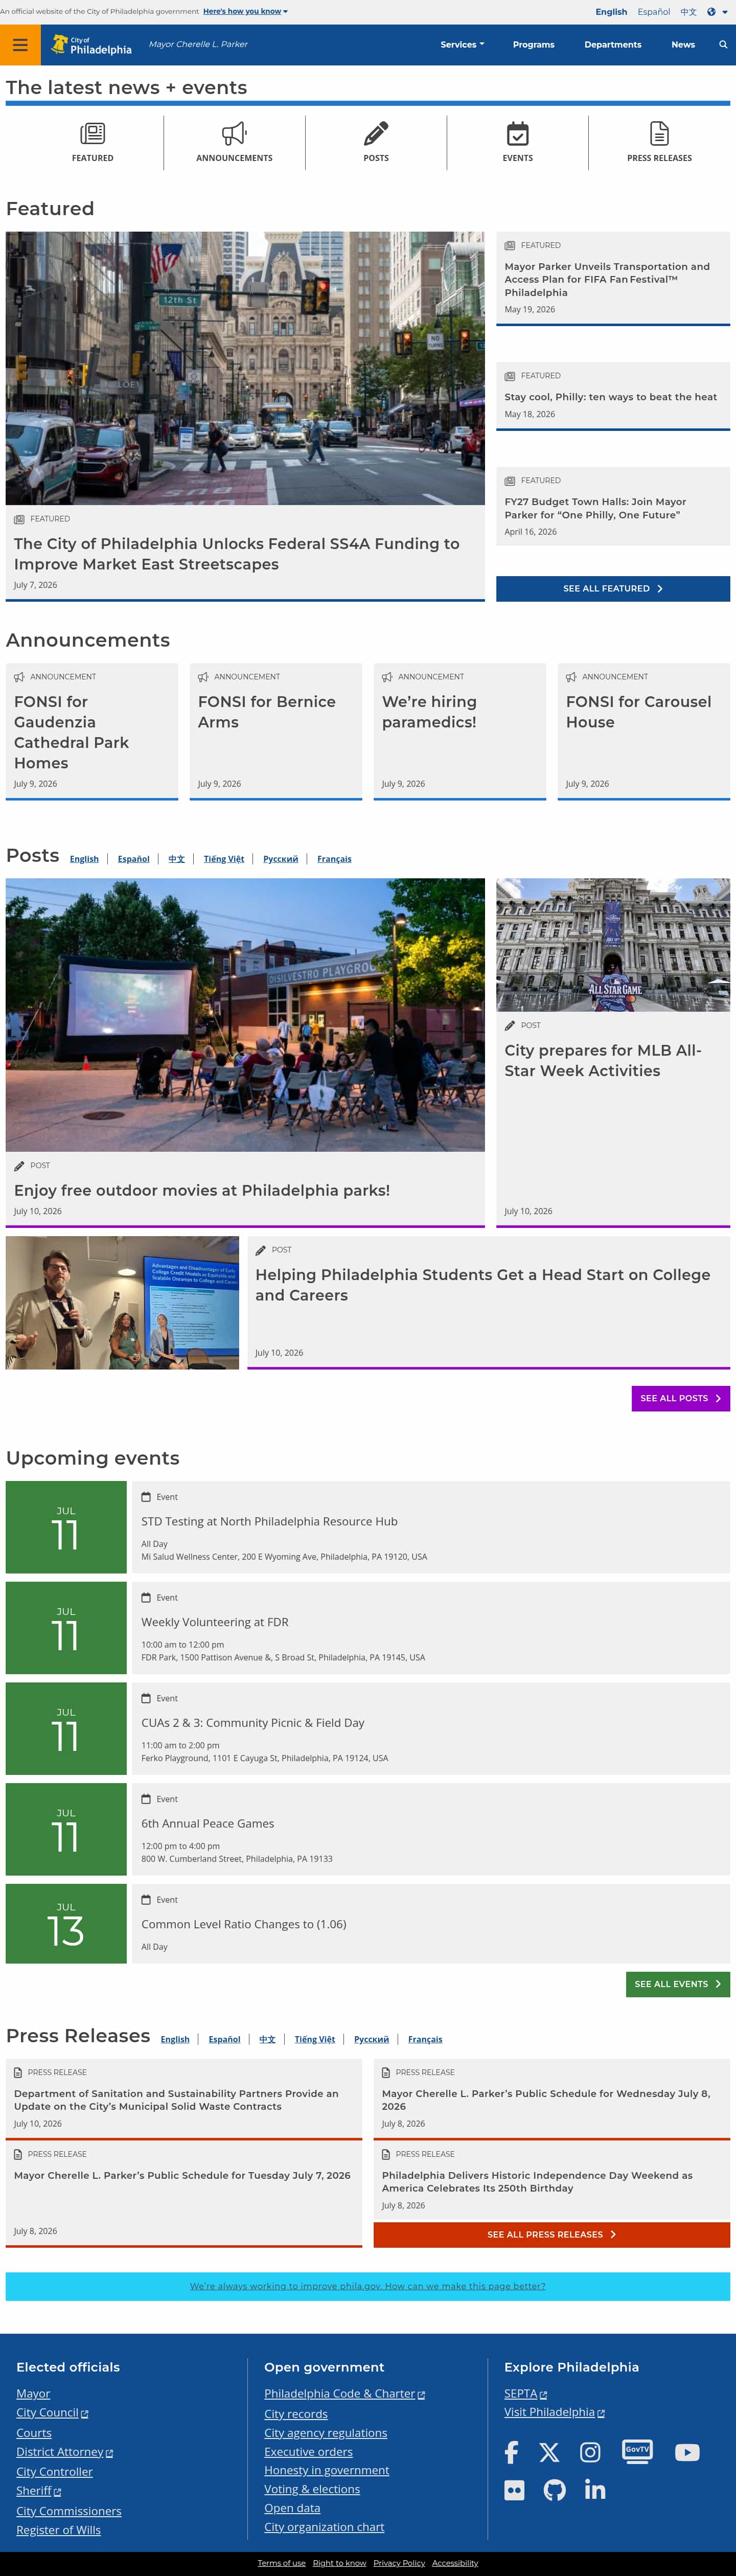Image resolution: width=736 pixels, height=2576 pixels.
Task: Jump to the Featured section icon
Action: 93,142
